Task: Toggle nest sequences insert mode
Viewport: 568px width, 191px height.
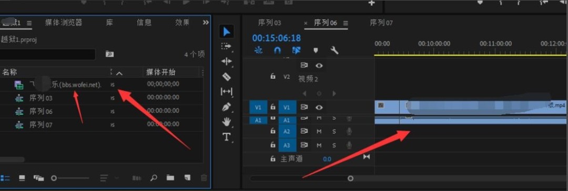Action: (x=258, y=51)
